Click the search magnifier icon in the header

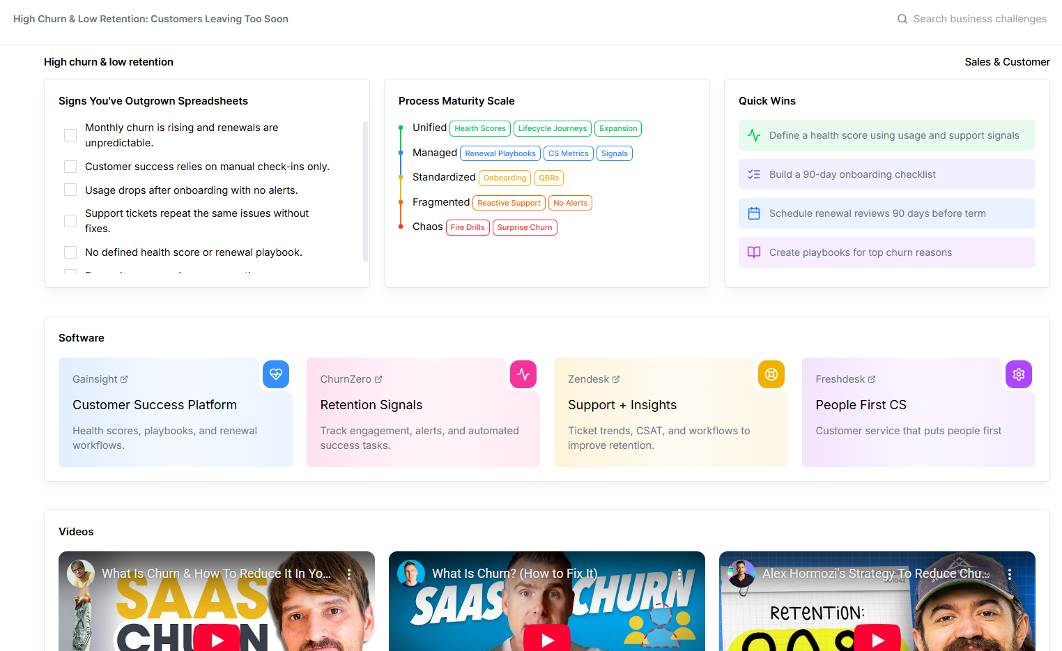(x=902, y=19)
